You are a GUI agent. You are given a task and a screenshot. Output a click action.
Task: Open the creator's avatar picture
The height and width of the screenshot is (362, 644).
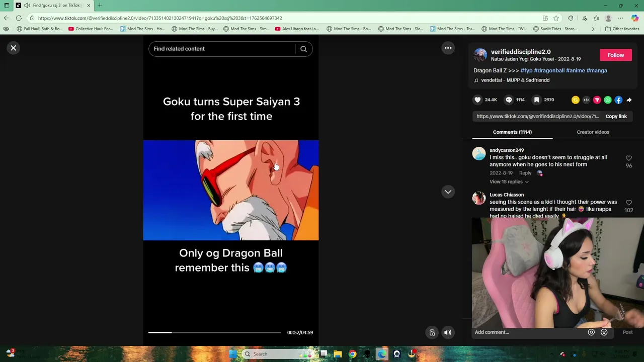(x=480, y=55)
